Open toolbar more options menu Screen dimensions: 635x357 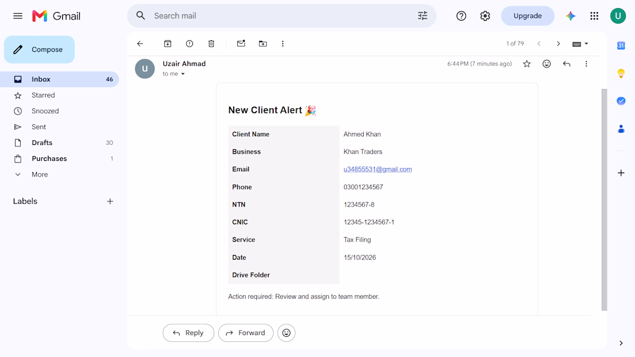283,44
